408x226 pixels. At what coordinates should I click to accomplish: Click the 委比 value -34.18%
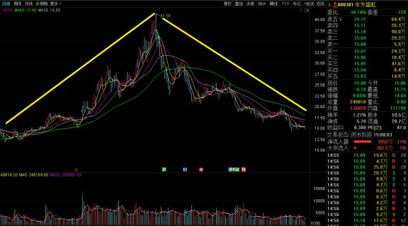357,12
